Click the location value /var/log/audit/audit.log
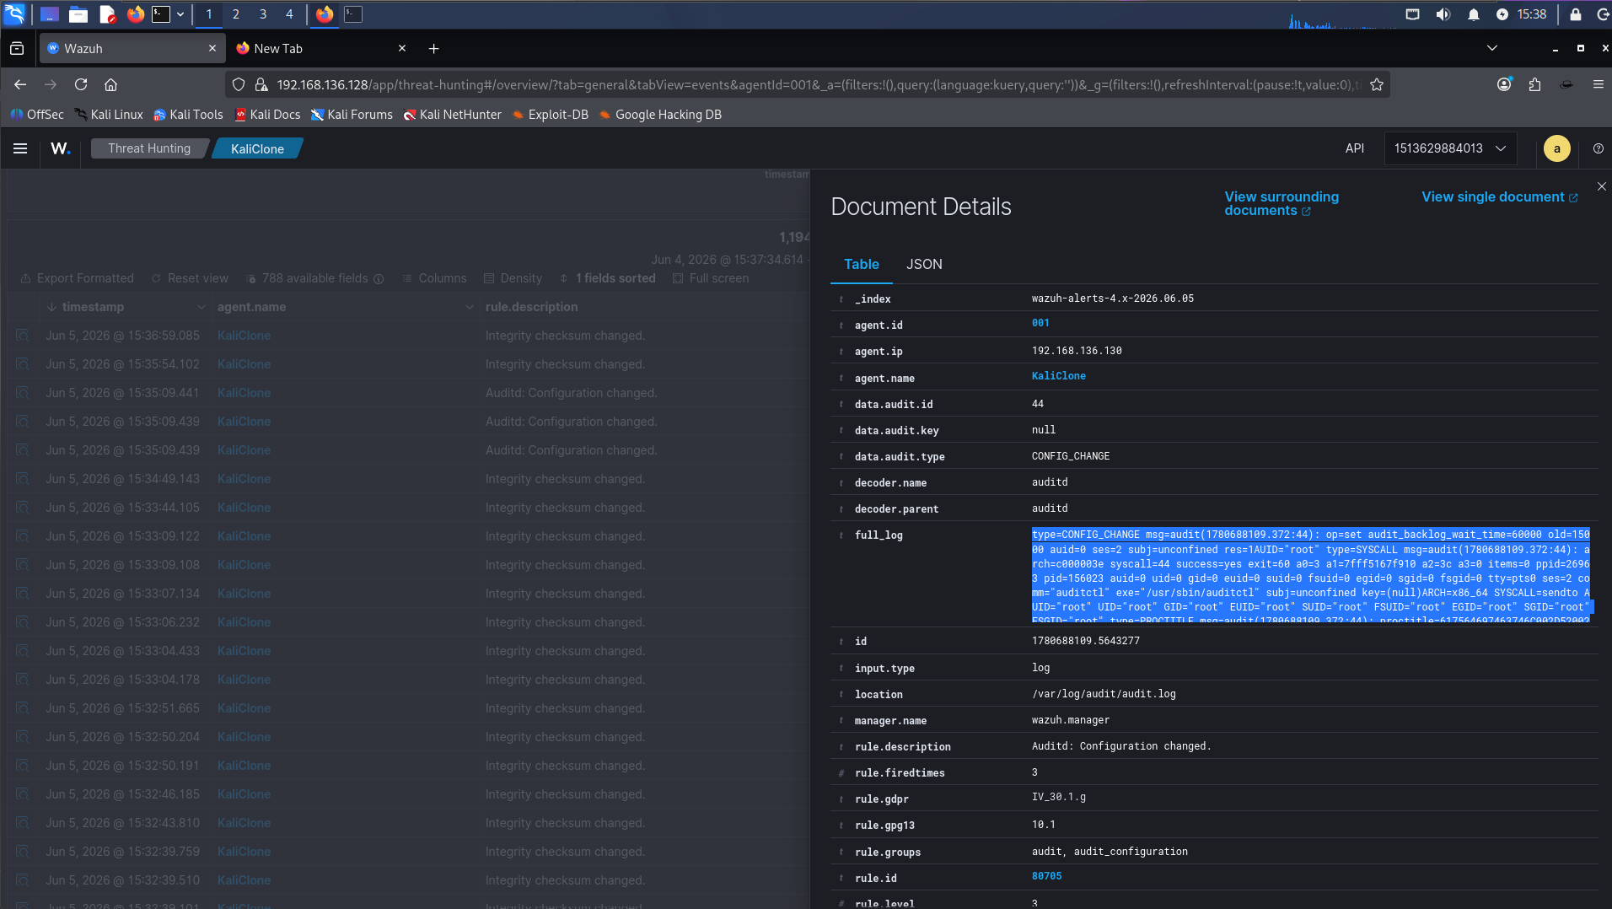 pyautogui.click(x=1104, y=694)
